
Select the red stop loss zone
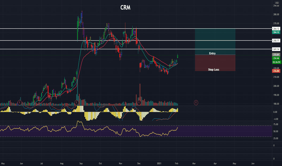[215, 63]
